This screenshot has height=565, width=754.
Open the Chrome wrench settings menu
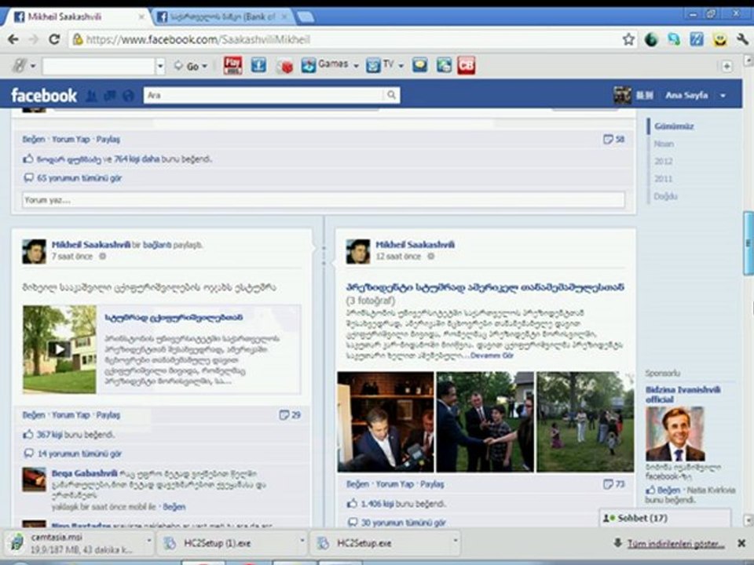(742, 39)
